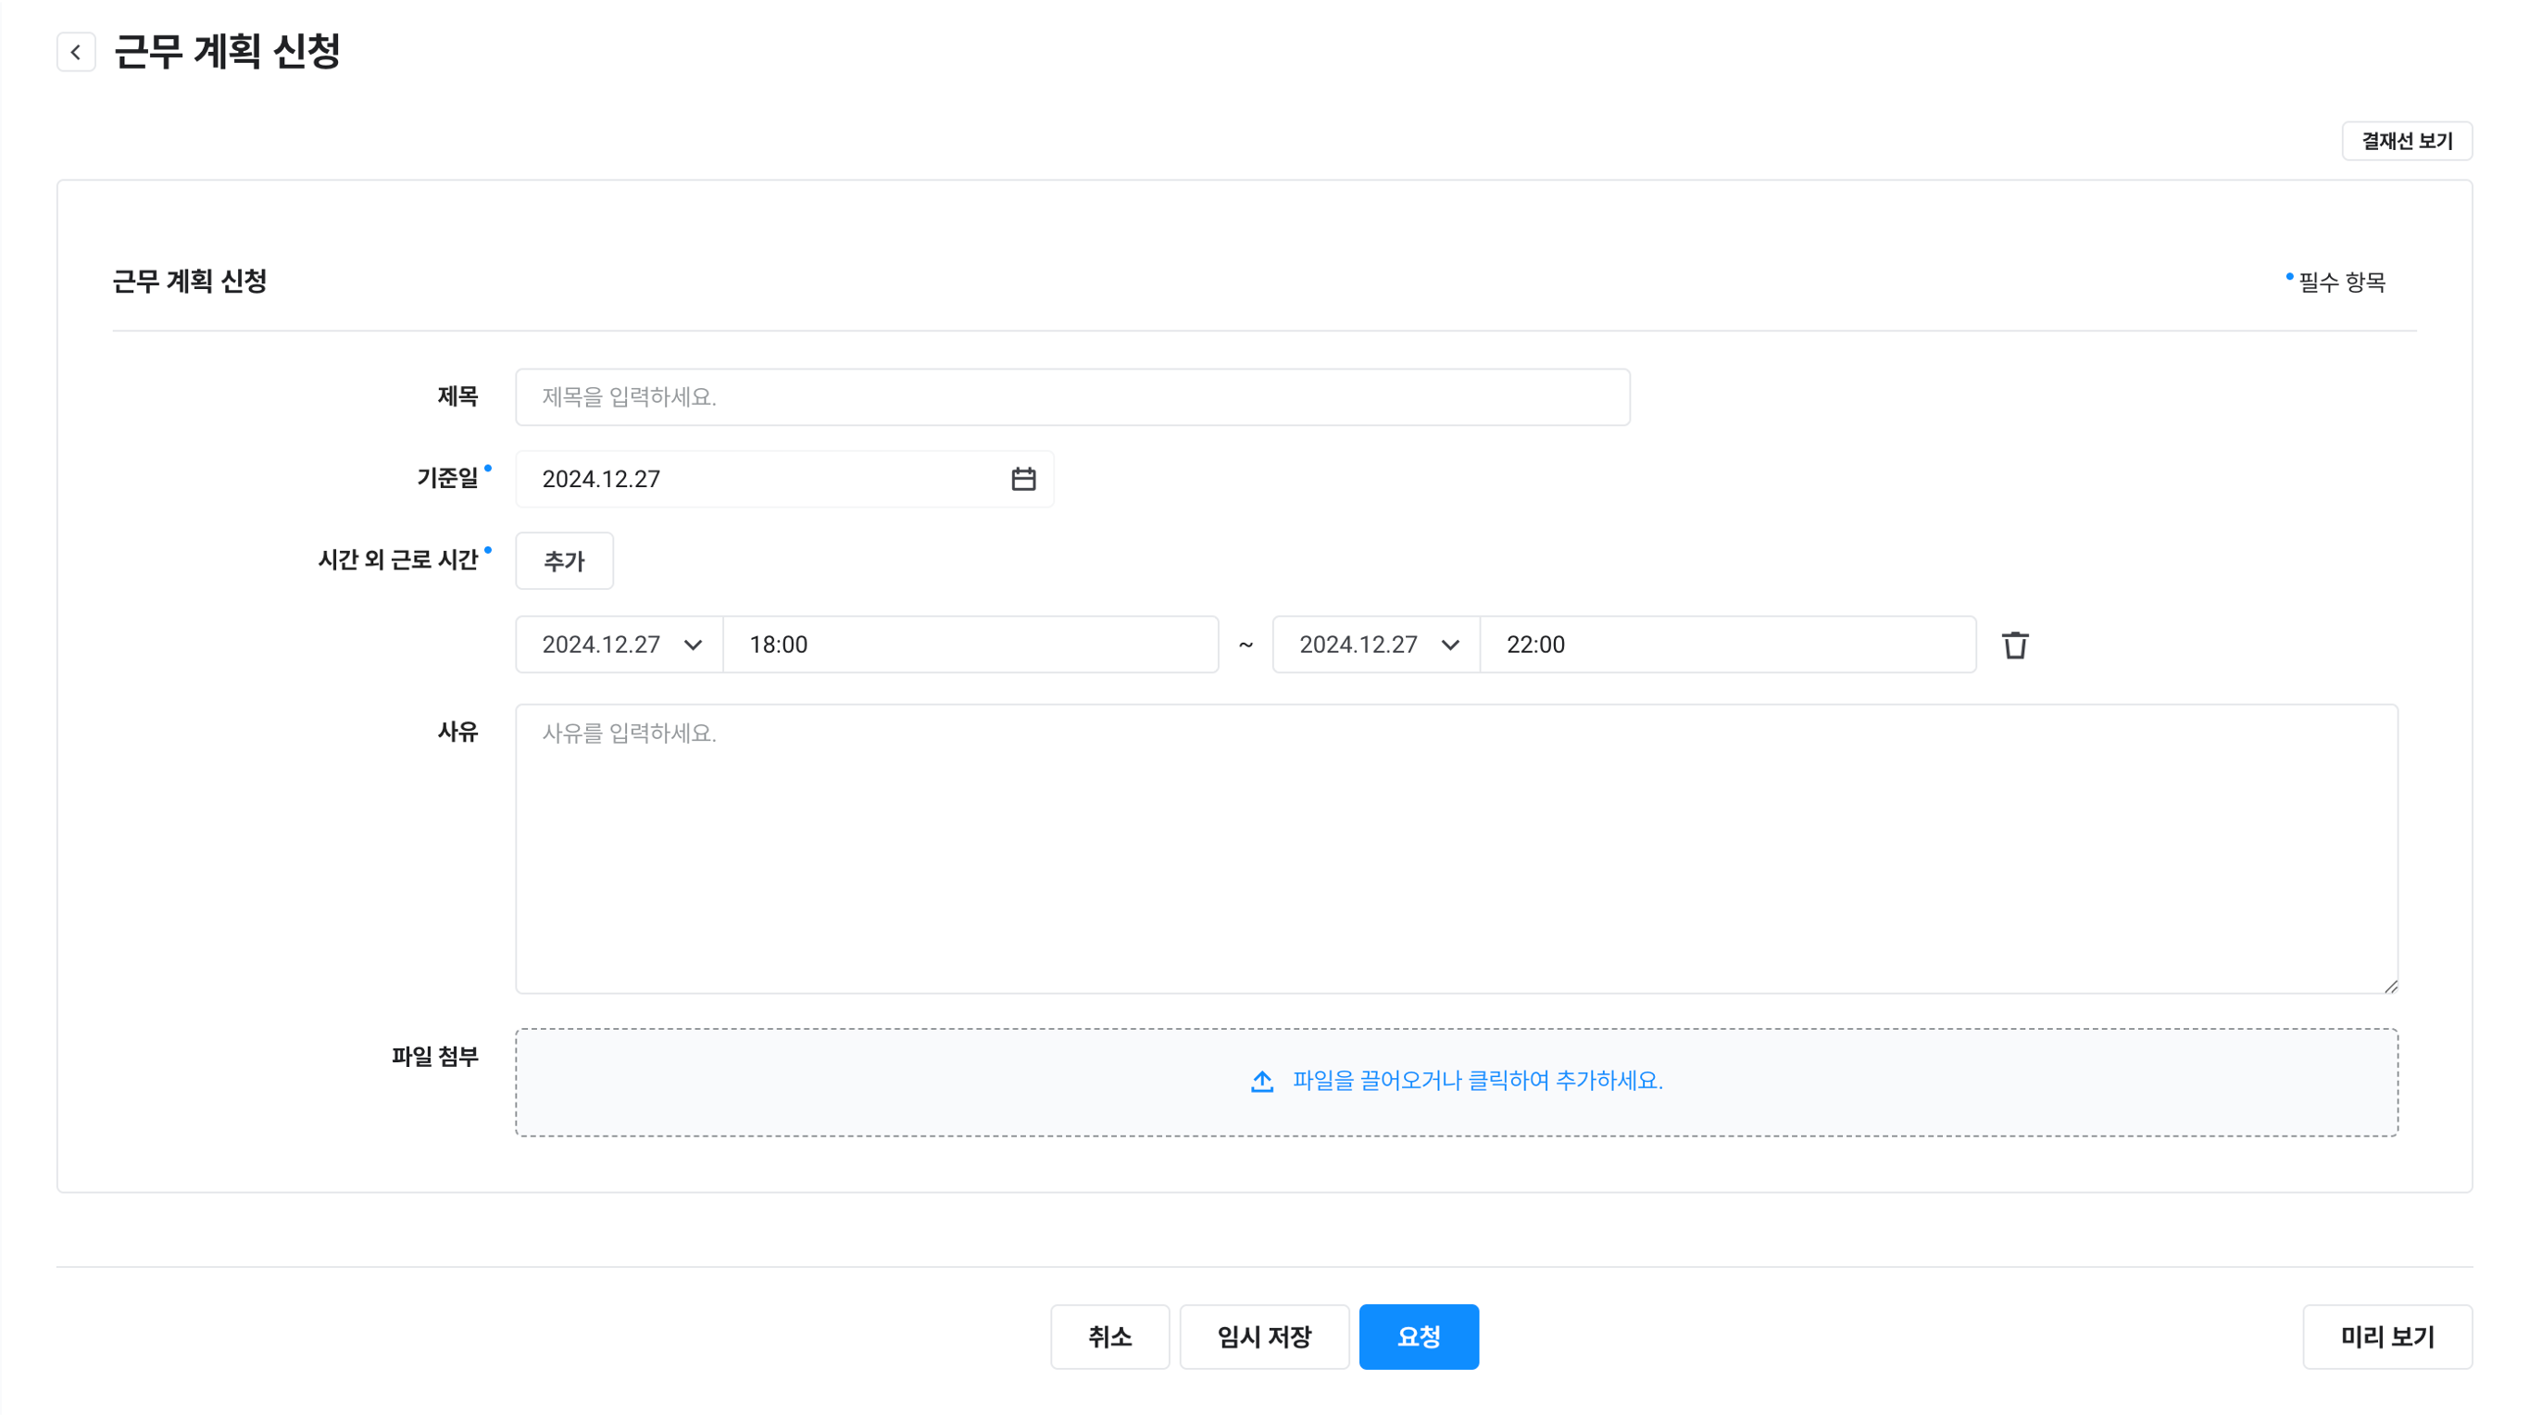Click the end date dropdown chevron
This screenshot has width=2529, height=1417.
pyautogui.click(x=1450, y=646)
